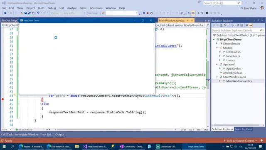The image size is (266, 150).
Task: Click the Live Share button
Action: [249, 8]
